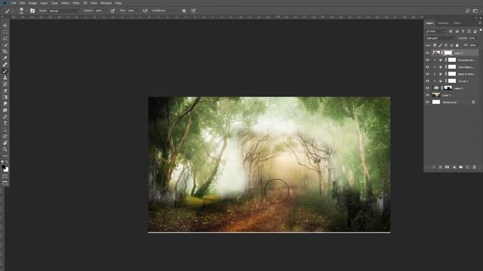The width and height of the screenshot is (483, 271).
Task: Open the File menu
Action: (x=14, y=3)
